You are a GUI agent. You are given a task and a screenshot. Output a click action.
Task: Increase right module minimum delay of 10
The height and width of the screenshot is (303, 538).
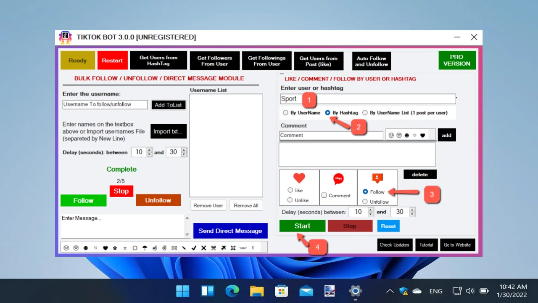tap(370, 210)
